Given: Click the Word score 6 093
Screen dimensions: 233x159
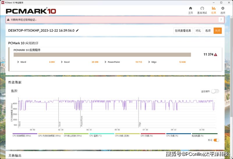Looking at the screenshot, I should 52,62.
